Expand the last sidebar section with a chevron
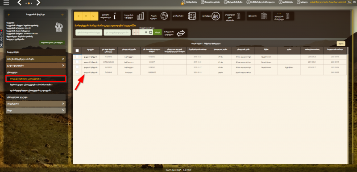This screenshot has width=357, height=172. [x=36, y=110]
